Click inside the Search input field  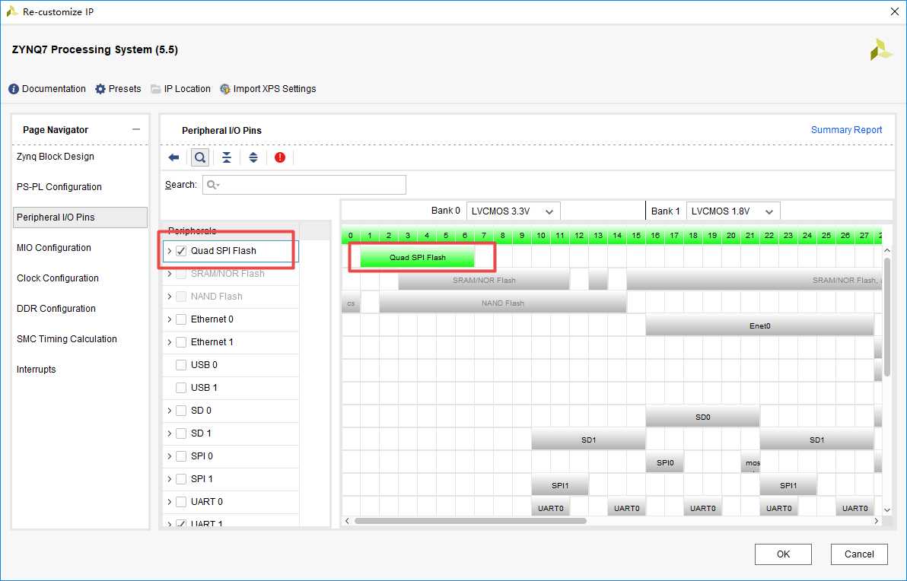pos(304,185)
